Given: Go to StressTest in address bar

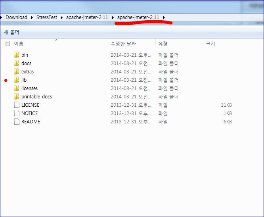Looking at the screenshot, I should [x=47, y=17].
